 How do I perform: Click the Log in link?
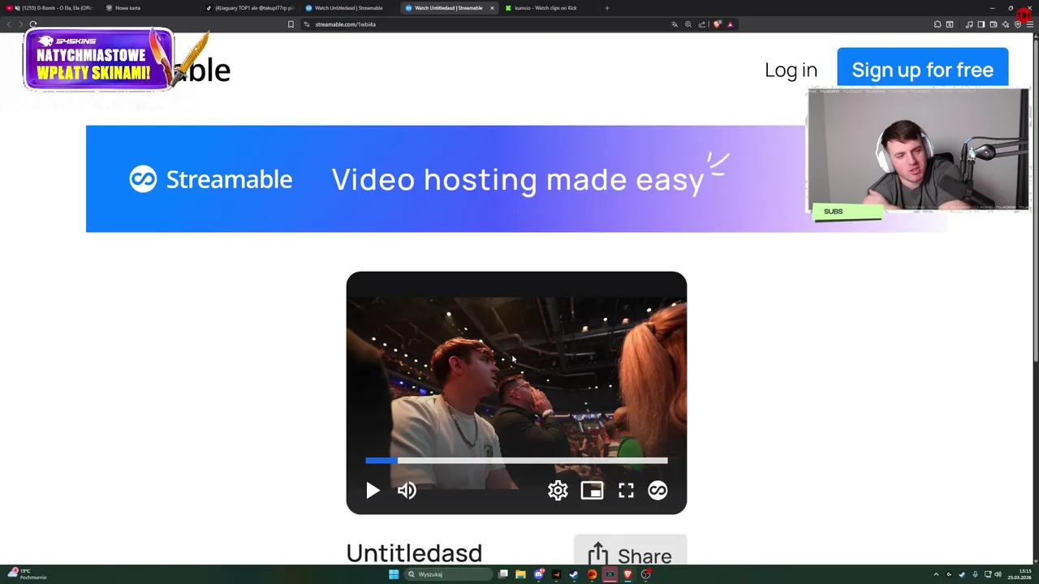point(791,70)
